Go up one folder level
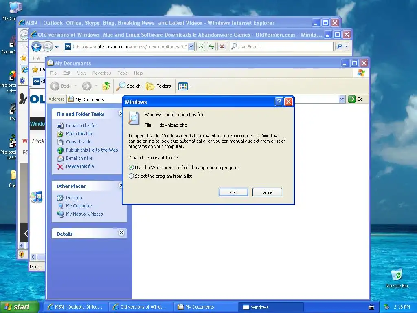417x313 pixels. (106, 86)
